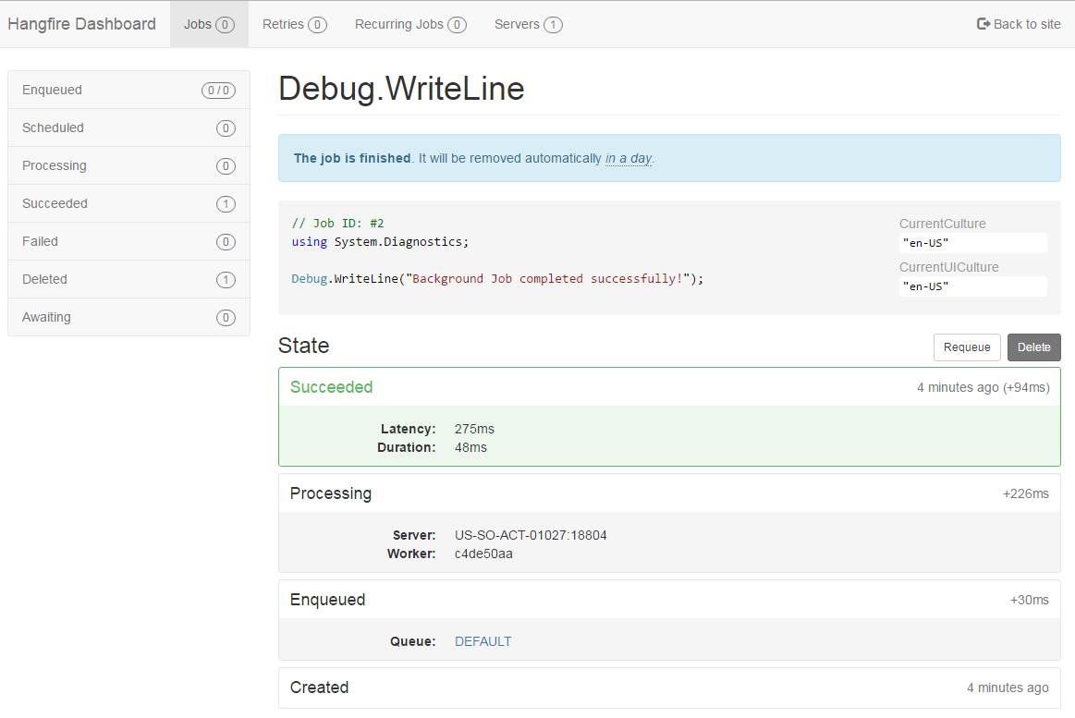
Task: Click server name US-SO-ACT-01027:18804
Action: tap(531, 535)
